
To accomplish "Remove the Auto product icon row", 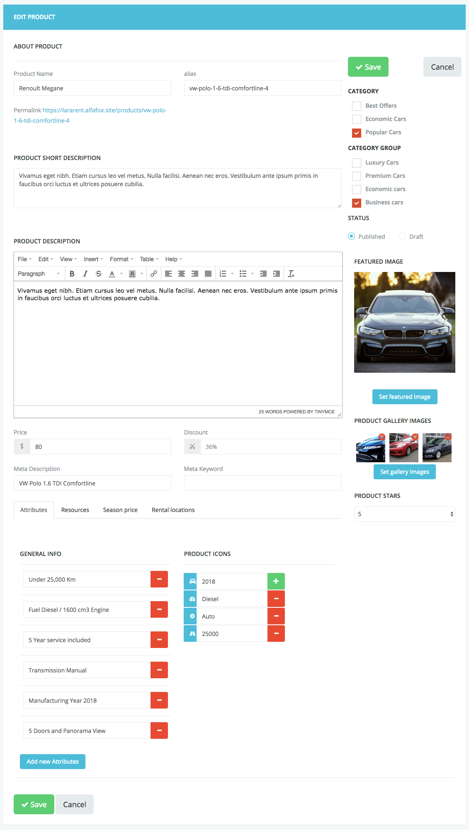I will point(276,616).
